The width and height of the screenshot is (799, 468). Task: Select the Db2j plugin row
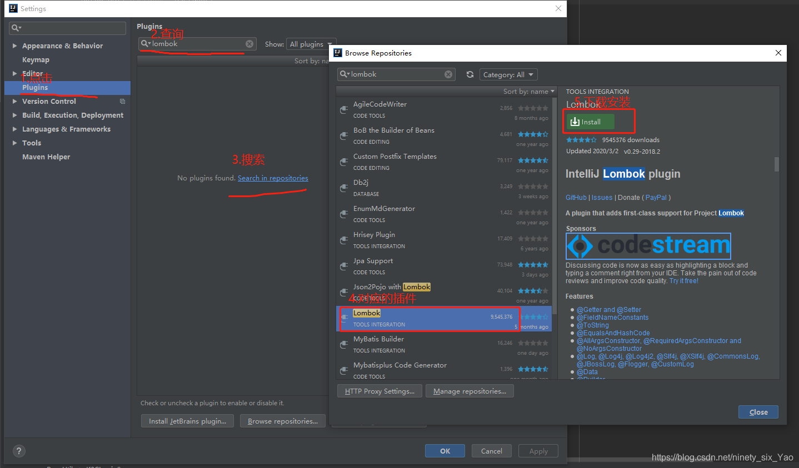(x=444, y=188)
